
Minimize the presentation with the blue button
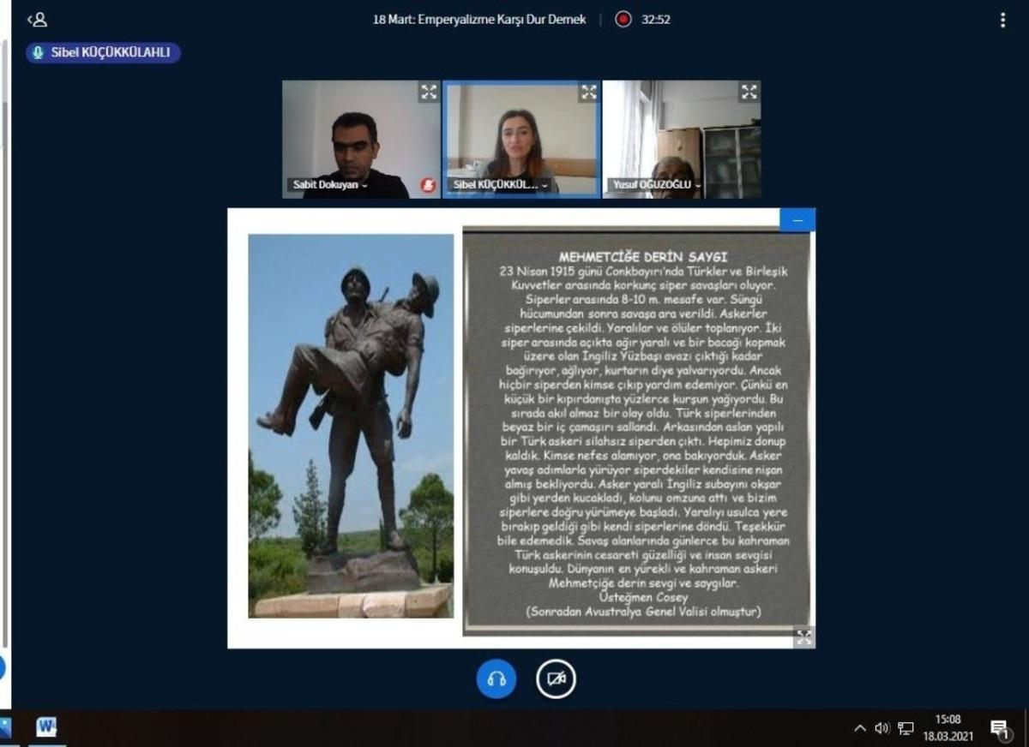click(x=797, y=220)
